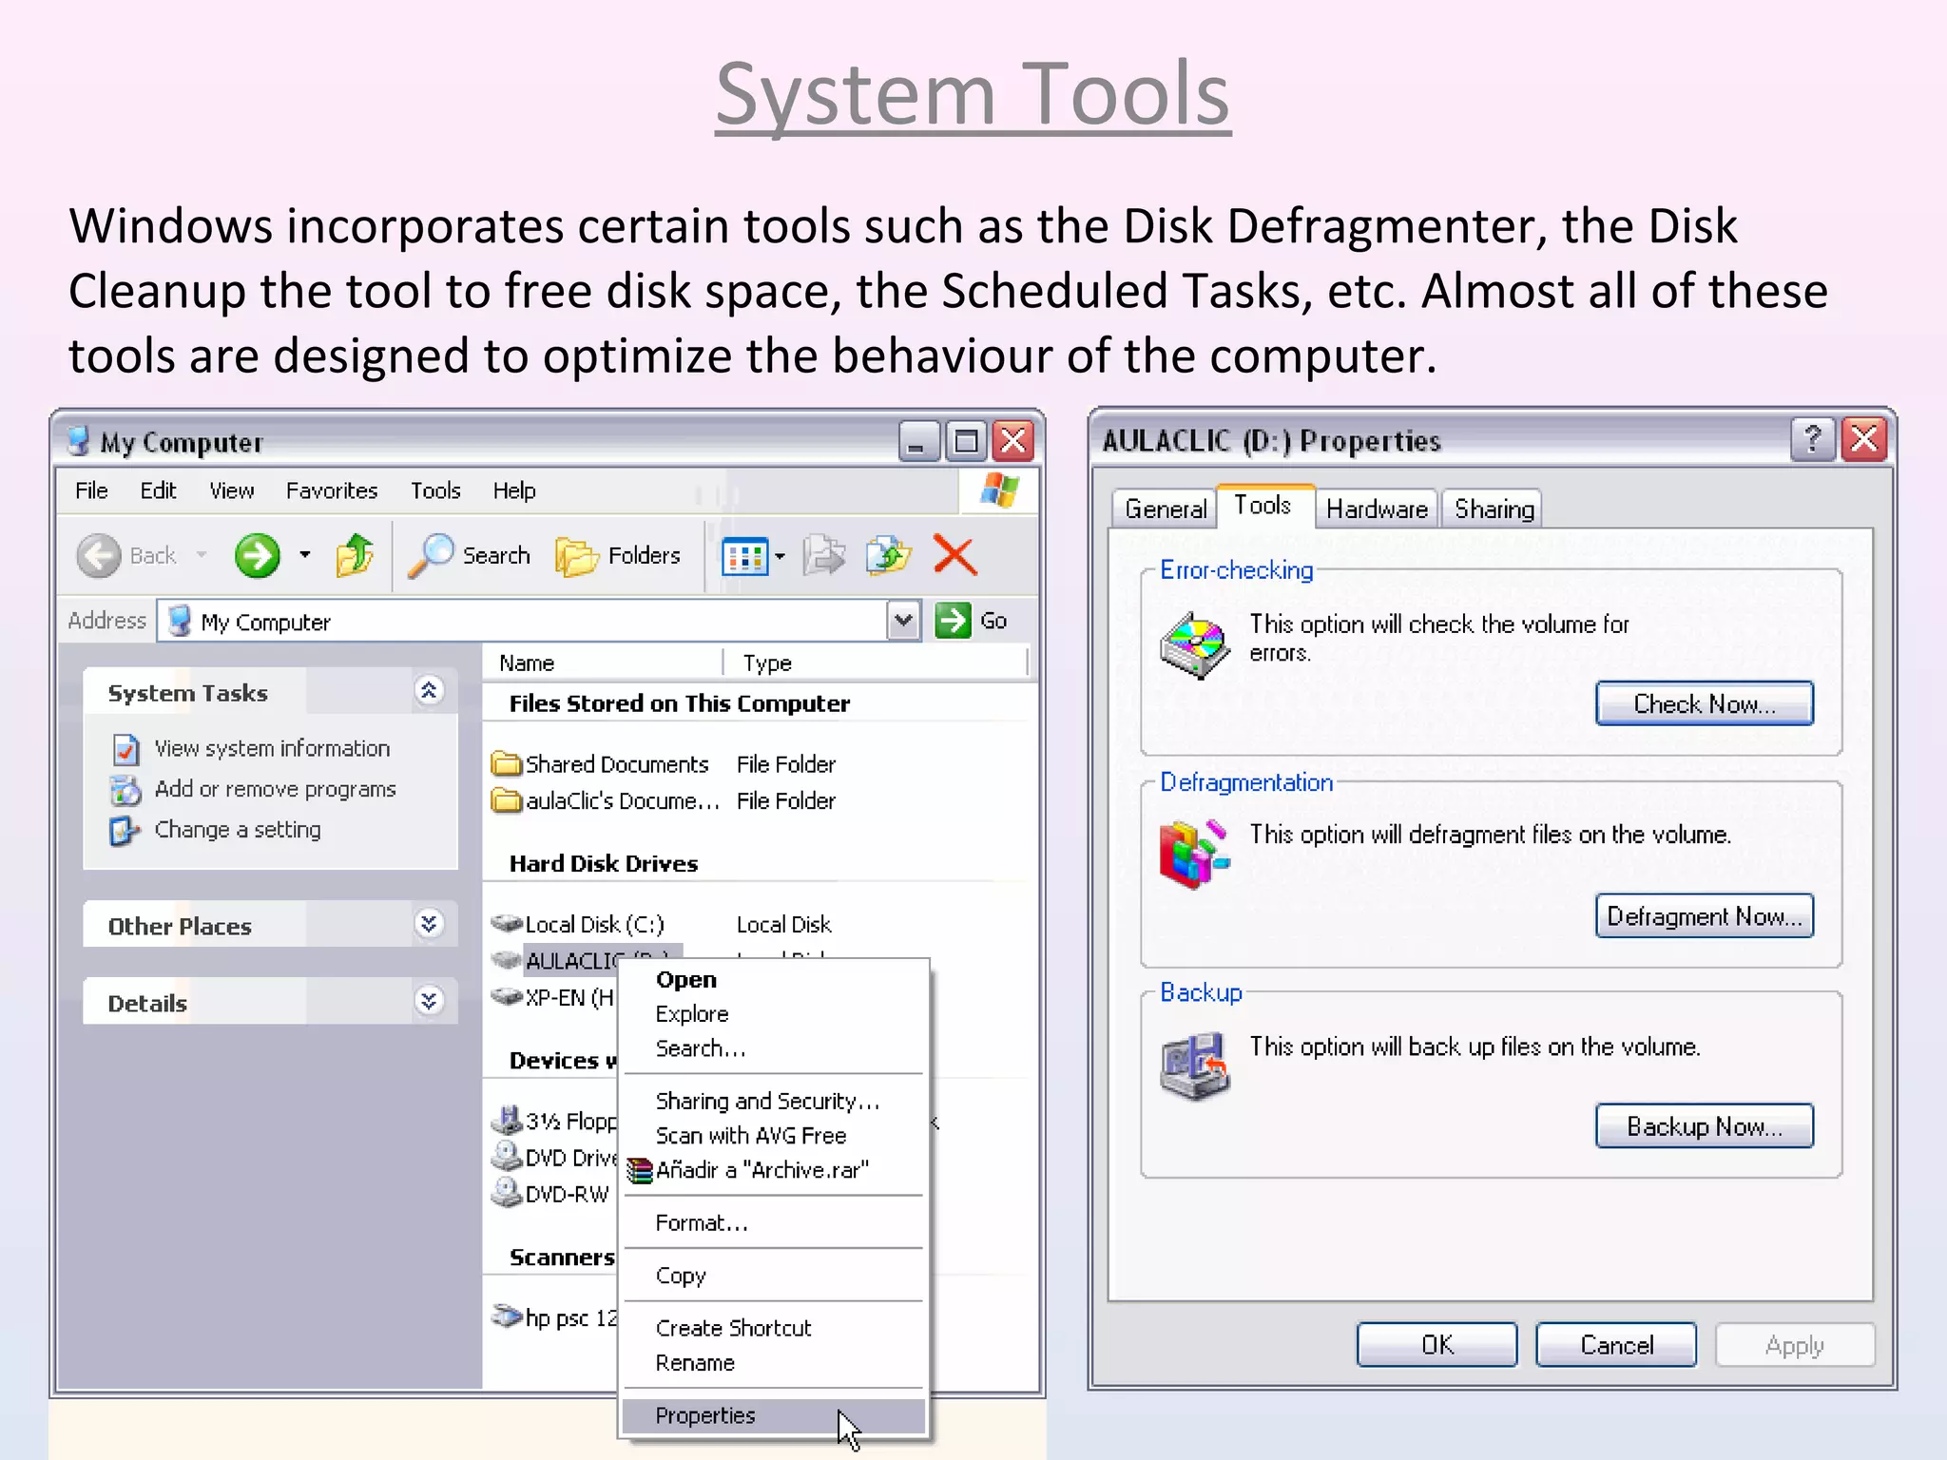This screenshot has width=1947, height=1460.
Task: Toggle the Folders pane button
Action: point(619,556)
